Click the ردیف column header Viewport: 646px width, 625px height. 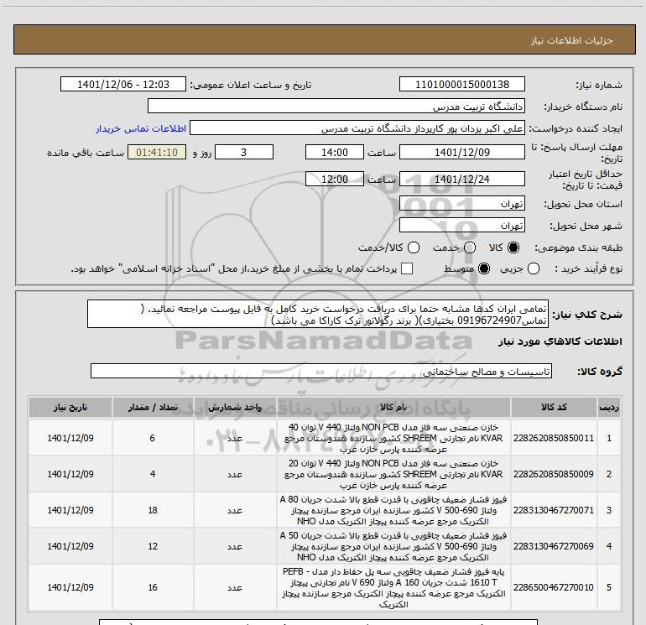[x=609, y=408]
